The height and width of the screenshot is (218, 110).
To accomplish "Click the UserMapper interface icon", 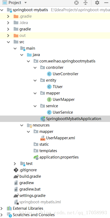I will click(49, 100).
